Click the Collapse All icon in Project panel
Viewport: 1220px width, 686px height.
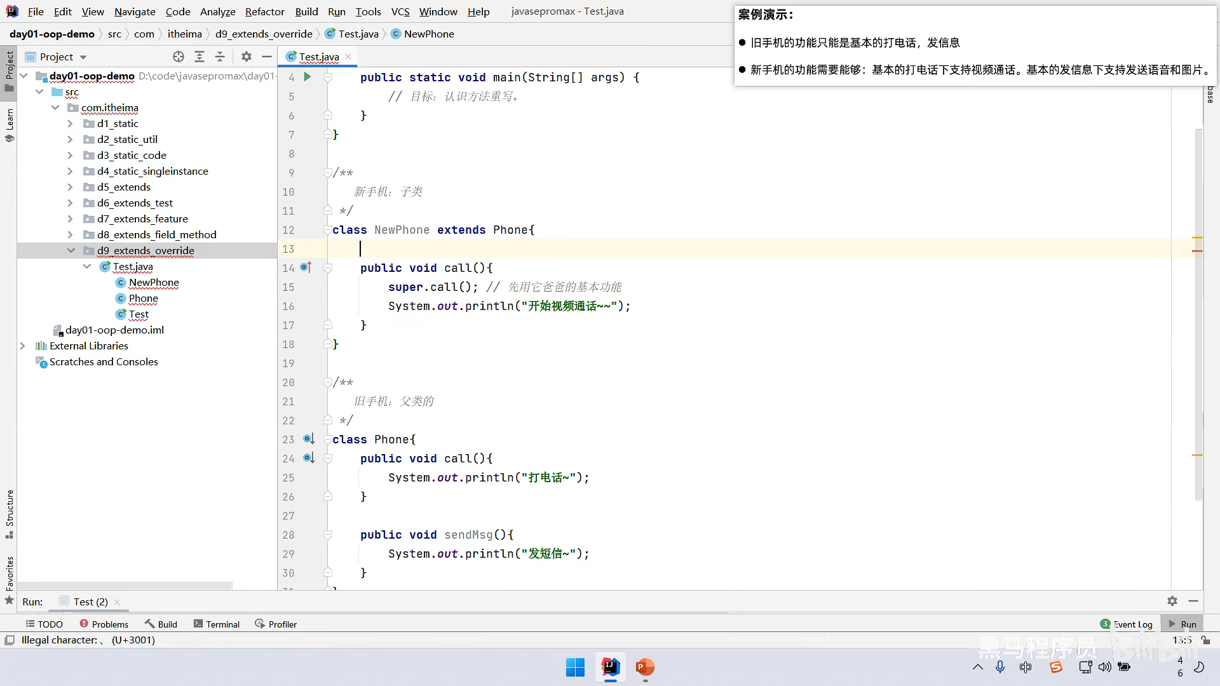click(220, 57)
